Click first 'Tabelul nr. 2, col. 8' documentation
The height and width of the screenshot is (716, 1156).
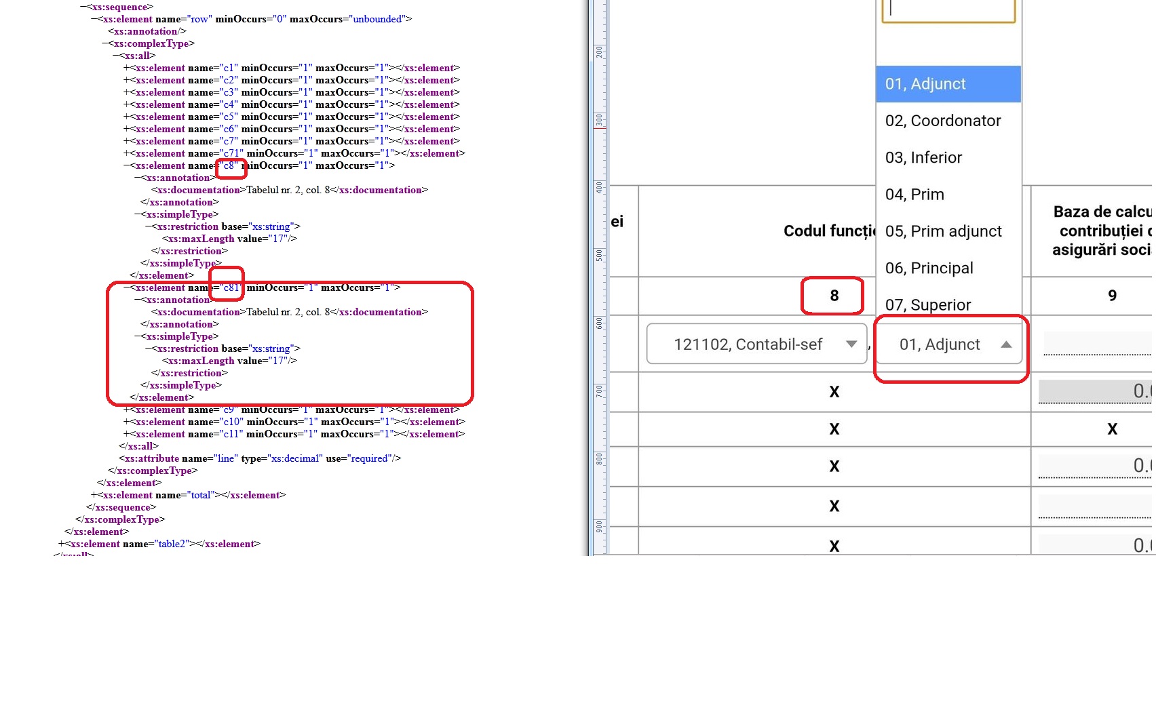(x=288, y=190)
